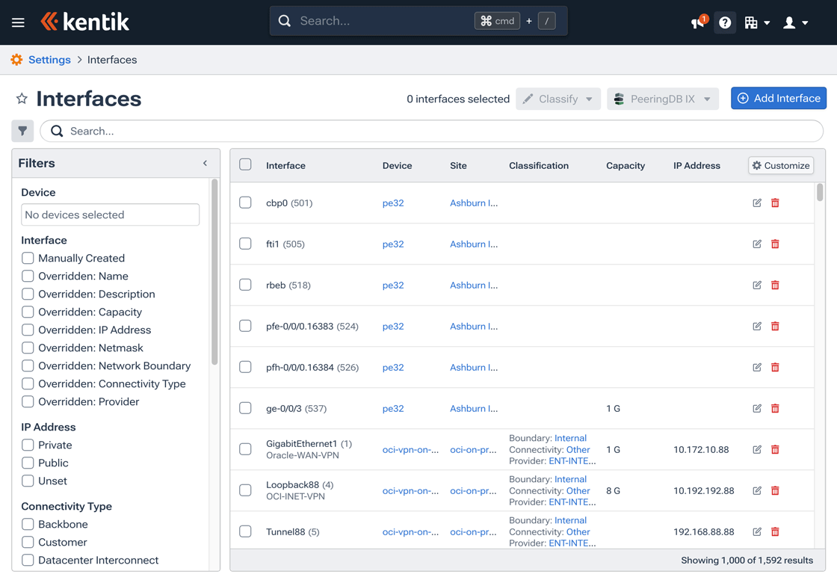Navigate to Settings via breadcrumb

50,59
